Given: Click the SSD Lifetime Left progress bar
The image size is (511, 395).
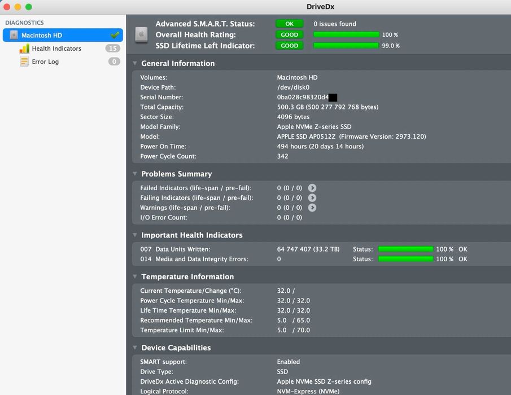Looking at the screenshot, I should (x=346, y=46).
